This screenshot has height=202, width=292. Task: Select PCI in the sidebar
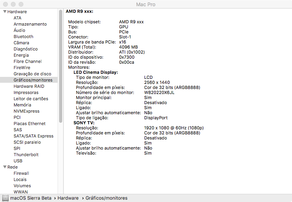[17, 117]
